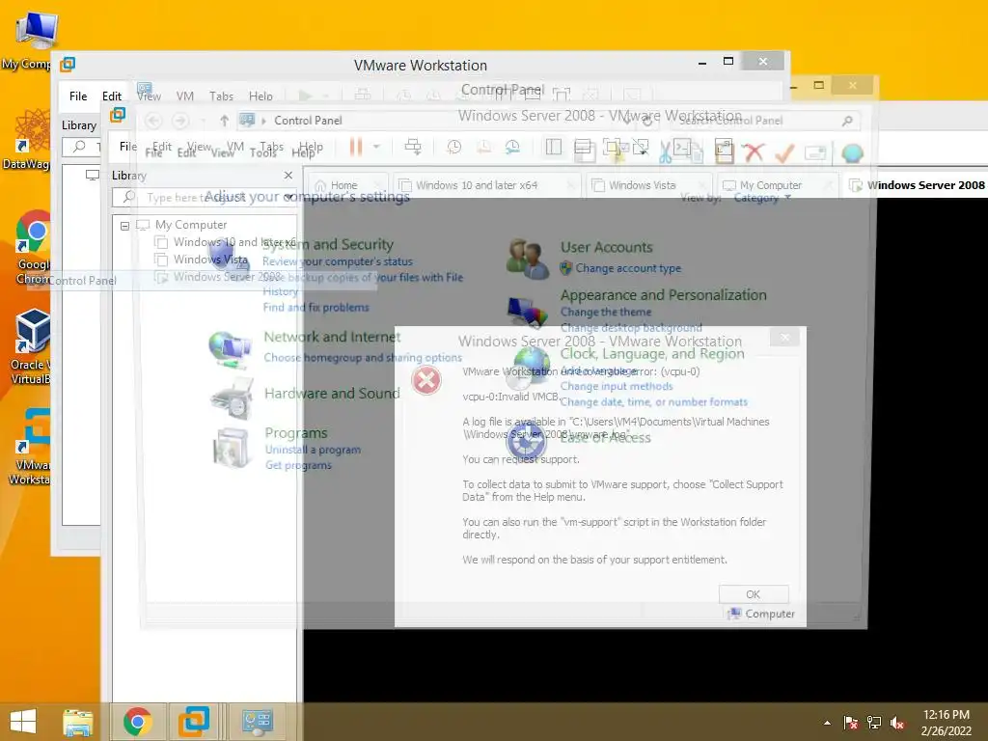Click the Enter full screen mode icon
This screenshot has width=988, height=741.
pyautogui.click(x=612, y=148)
